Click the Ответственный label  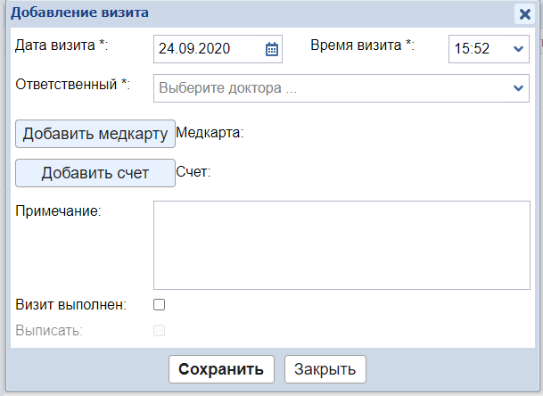point(73,85)
